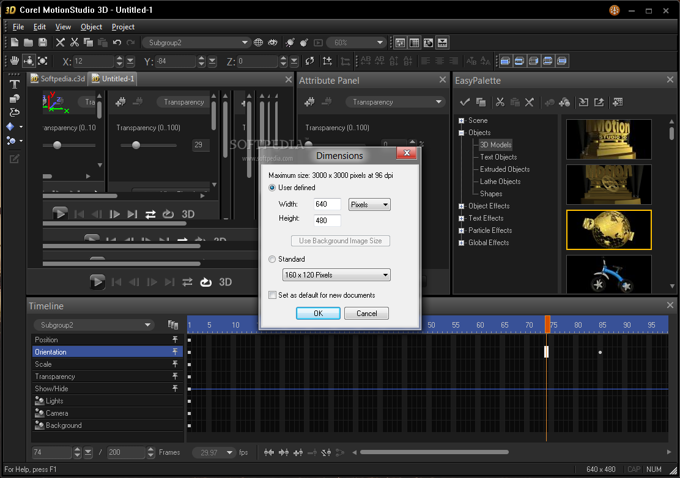Click Play in the bottom preview controls

tap(97, 282)
